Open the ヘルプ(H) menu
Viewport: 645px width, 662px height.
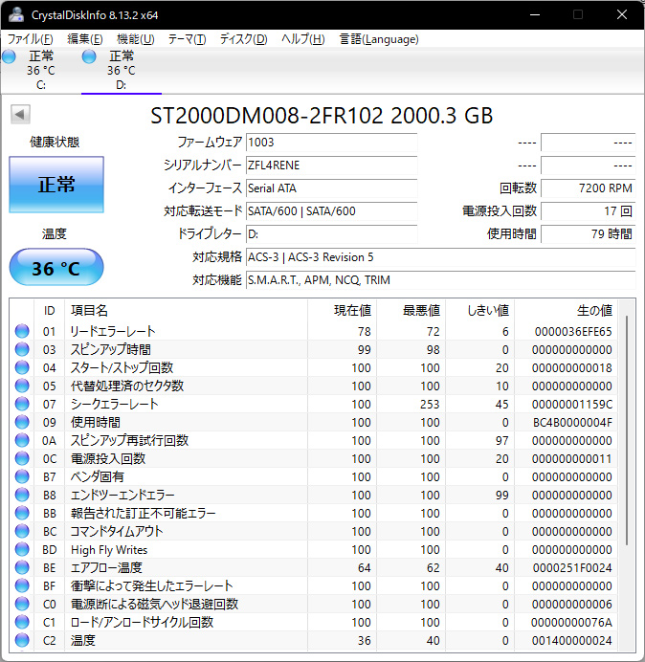point(302,39)
